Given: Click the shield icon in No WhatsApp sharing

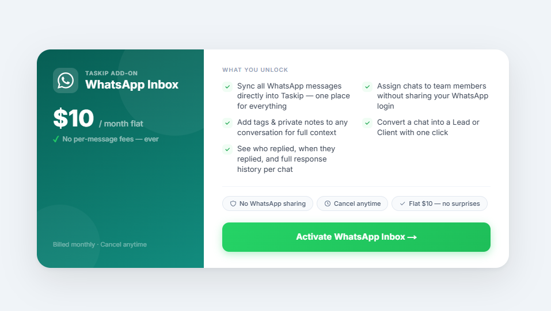Looking at the screenshot, I should click(233, 204).
